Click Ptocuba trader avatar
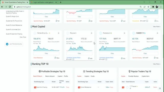 (x=68, y=33)
